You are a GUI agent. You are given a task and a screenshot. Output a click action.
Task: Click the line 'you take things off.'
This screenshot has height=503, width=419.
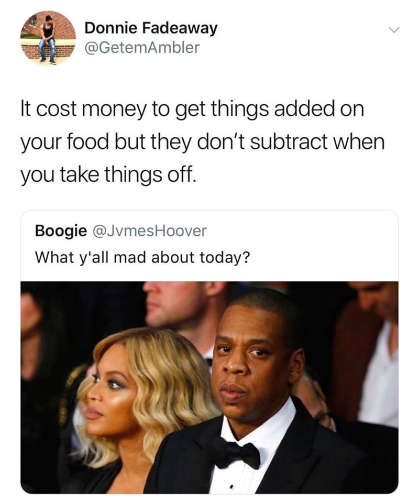point(108,175)
